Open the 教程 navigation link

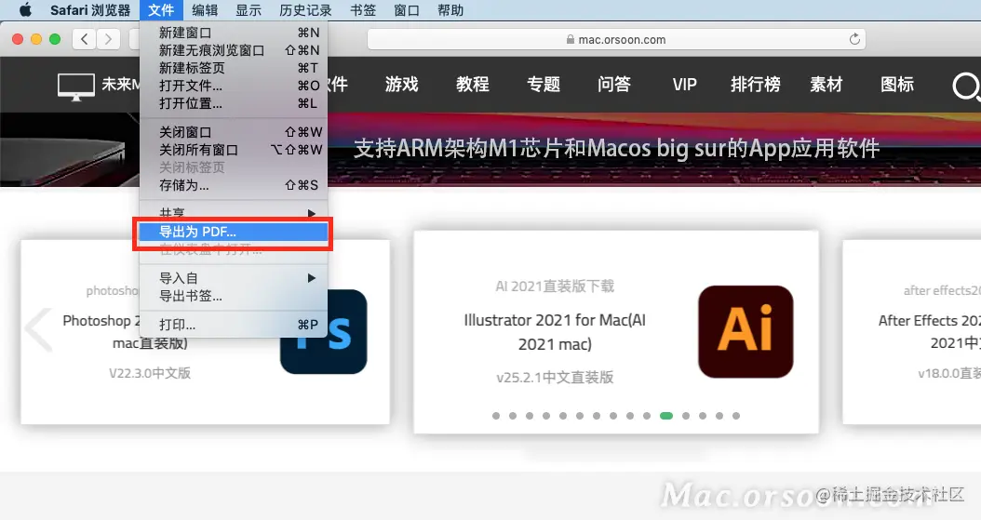tap(473, 85)
